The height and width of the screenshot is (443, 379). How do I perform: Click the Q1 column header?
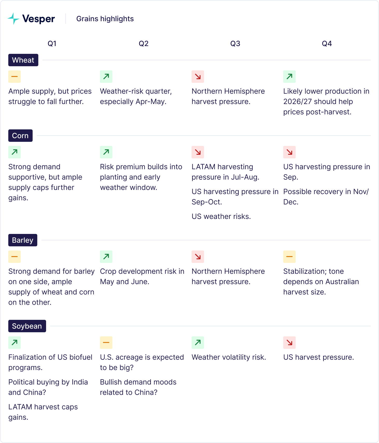52,43
